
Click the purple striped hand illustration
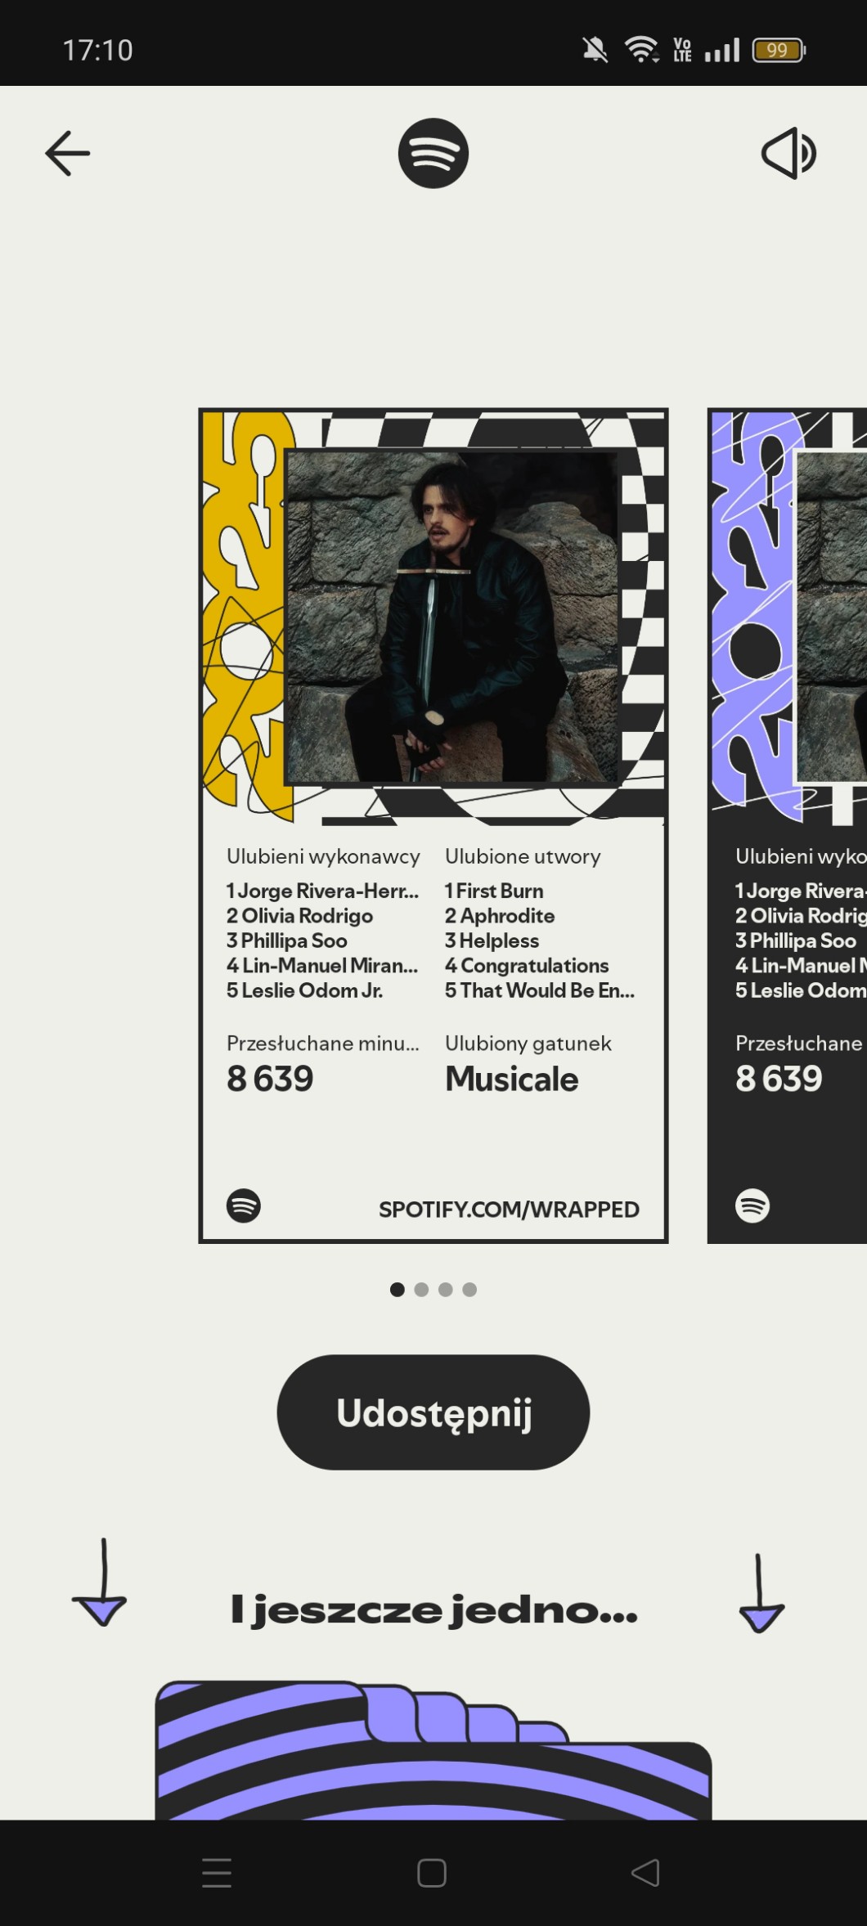click(433, 1750)
